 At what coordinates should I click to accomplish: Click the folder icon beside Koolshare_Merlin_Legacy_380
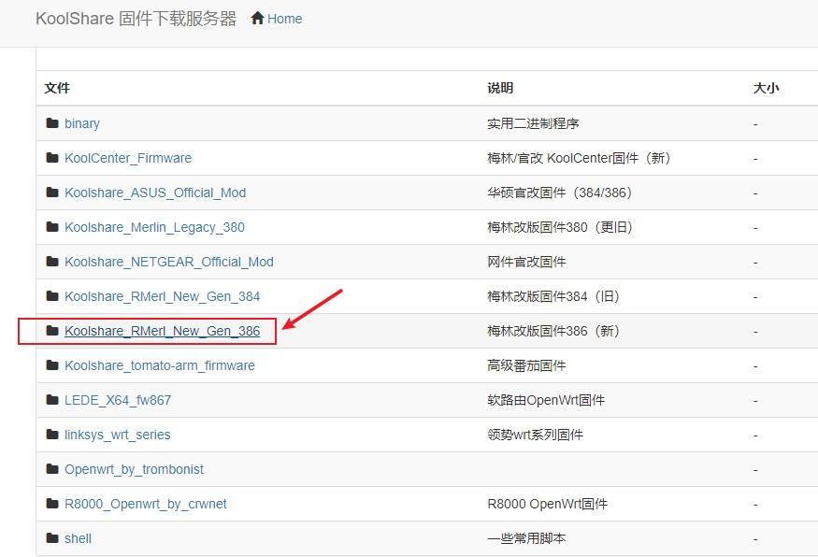53,226
